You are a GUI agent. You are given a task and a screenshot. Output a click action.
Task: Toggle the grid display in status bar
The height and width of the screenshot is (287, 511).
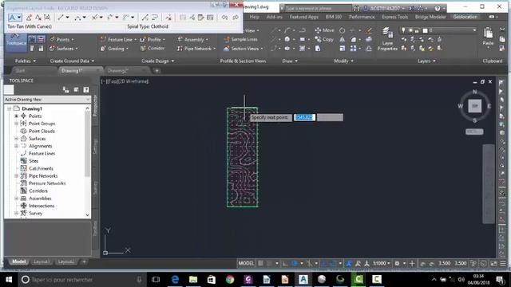click(261, 263)
